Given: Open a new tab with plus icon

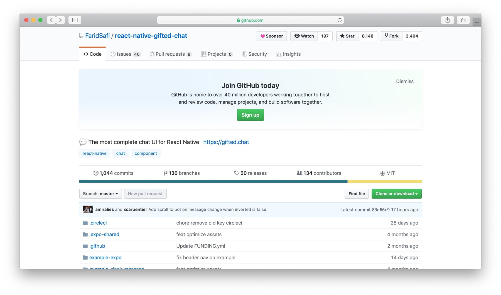Looking at the screenshot, I should 477,22.
